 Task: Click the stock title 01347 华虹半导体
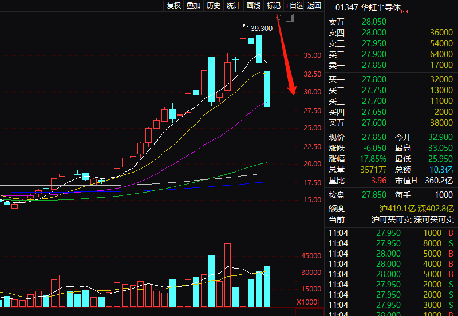point(368,7)
